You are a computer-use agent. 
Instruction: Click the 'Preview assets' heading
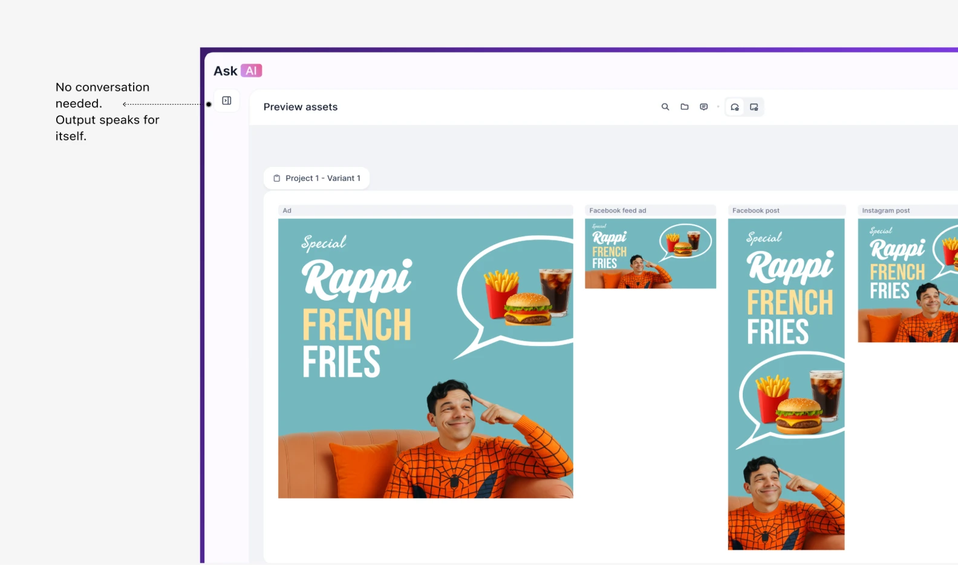tap(301, 107)
